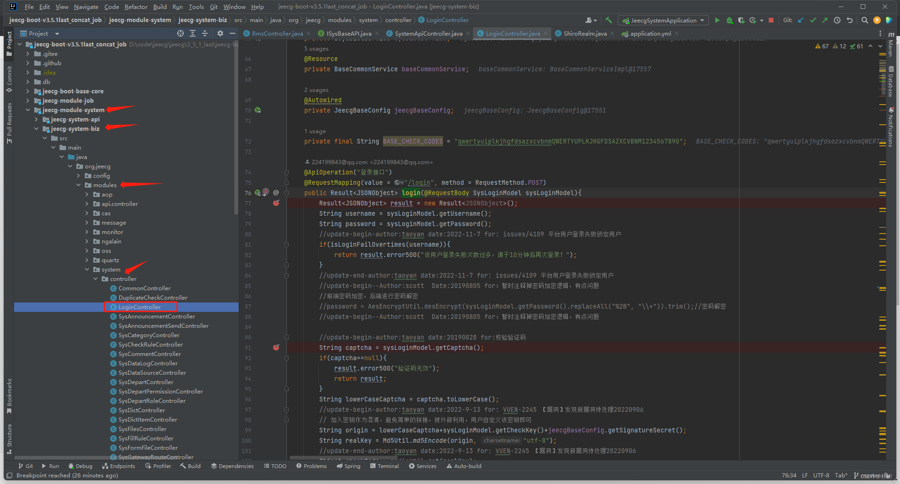Hide the Project panel with minus icon

[232, 33]
